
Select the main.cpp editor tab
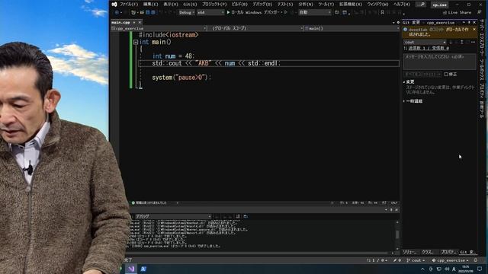120,22
